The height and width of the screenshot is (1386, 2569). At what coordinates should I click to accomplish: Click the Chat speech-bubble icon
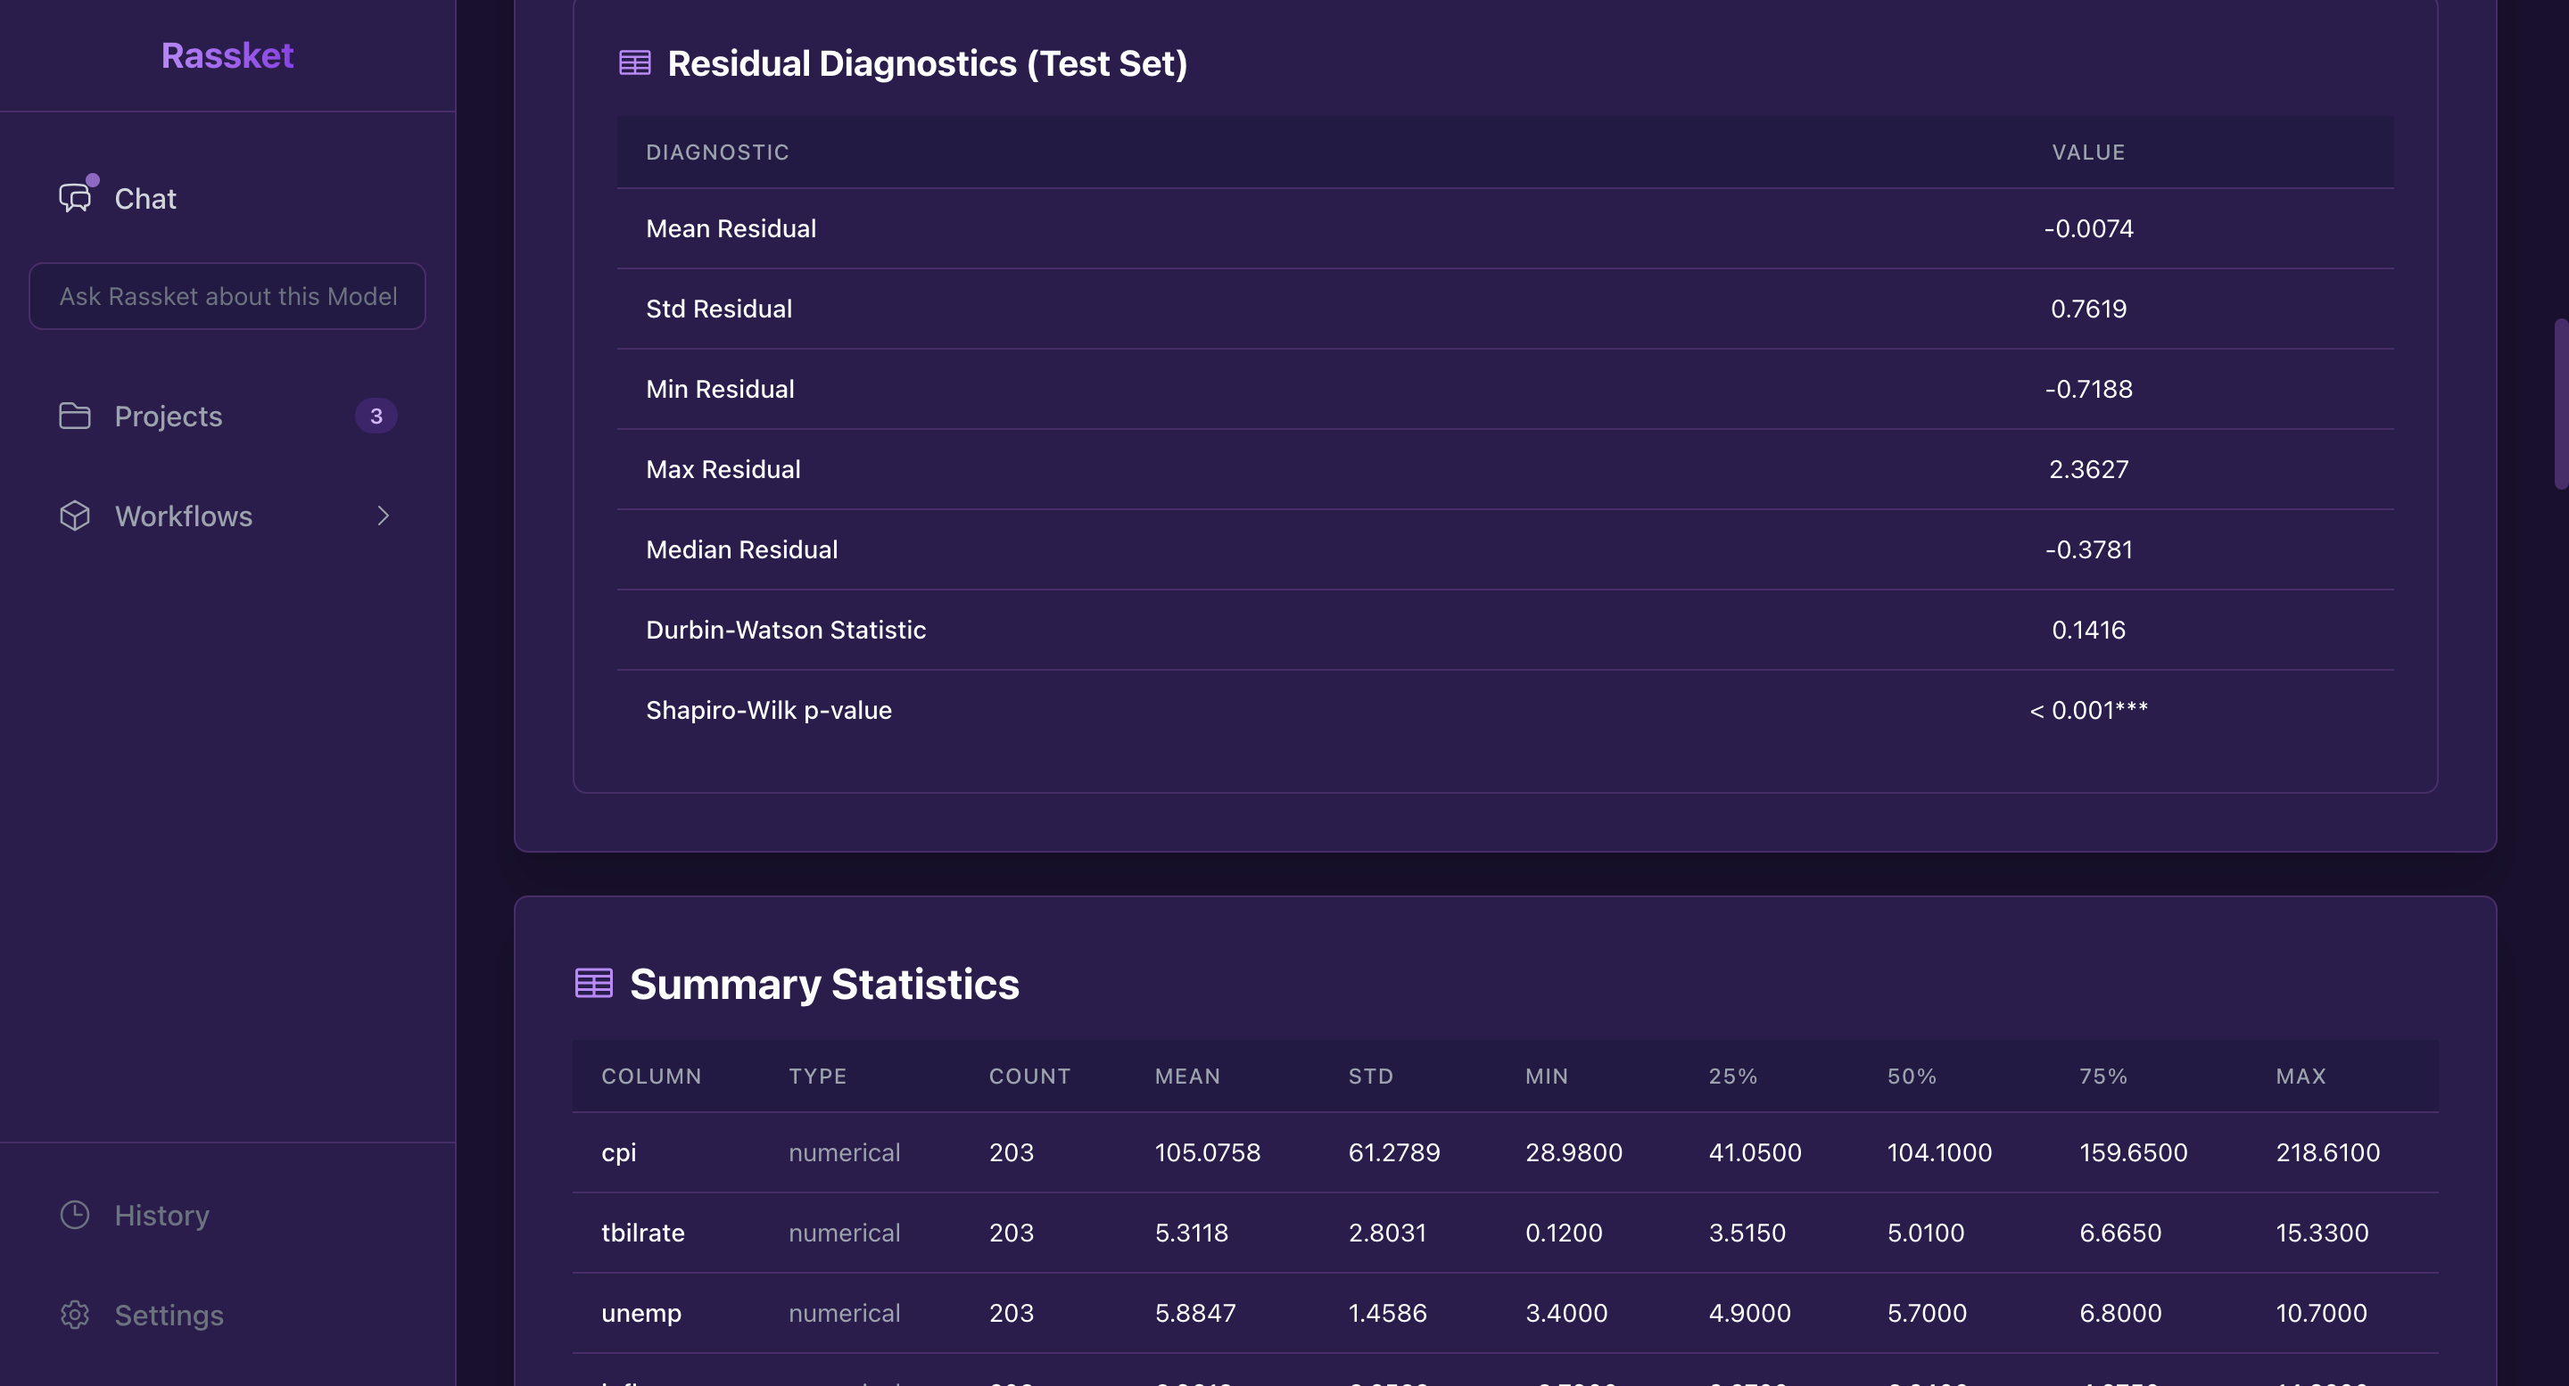click(75, 197)
